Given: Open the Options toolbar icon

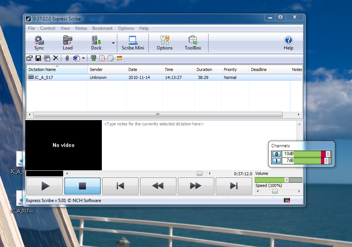Looking at the screenshot, I should pos(165,43).
